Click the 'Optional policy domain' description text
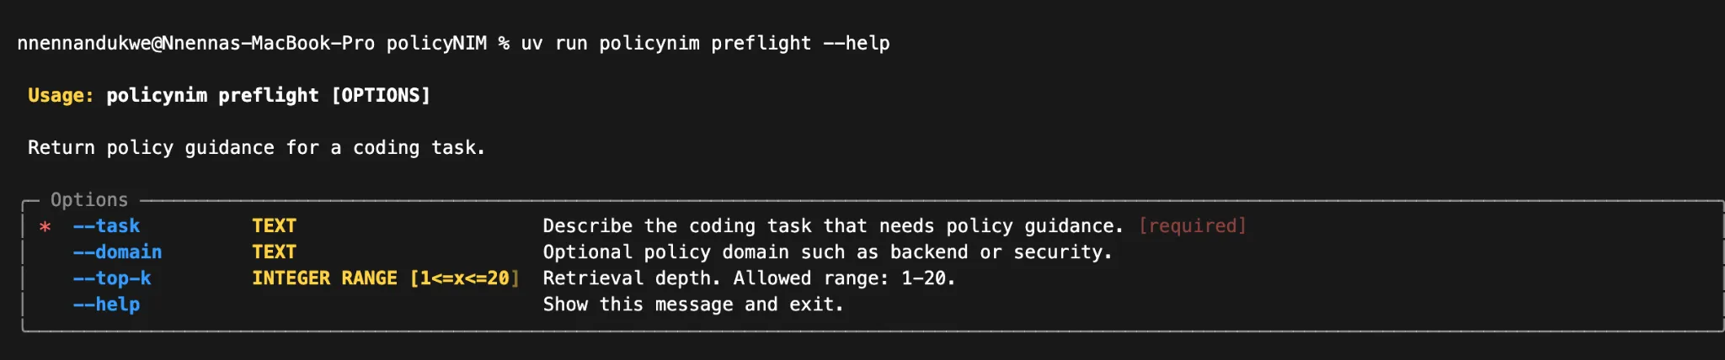Screen dimensions: 1725x360 [x=827, y=251]
